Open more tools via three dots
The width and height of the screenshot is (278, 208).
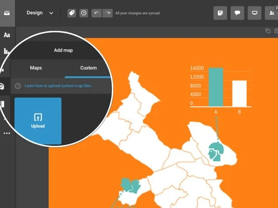point(7,133)
